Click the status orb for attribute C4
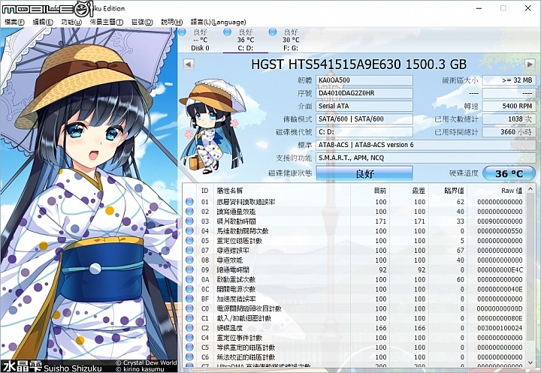This screenshot has height=373, width=541. pos(189,338)
